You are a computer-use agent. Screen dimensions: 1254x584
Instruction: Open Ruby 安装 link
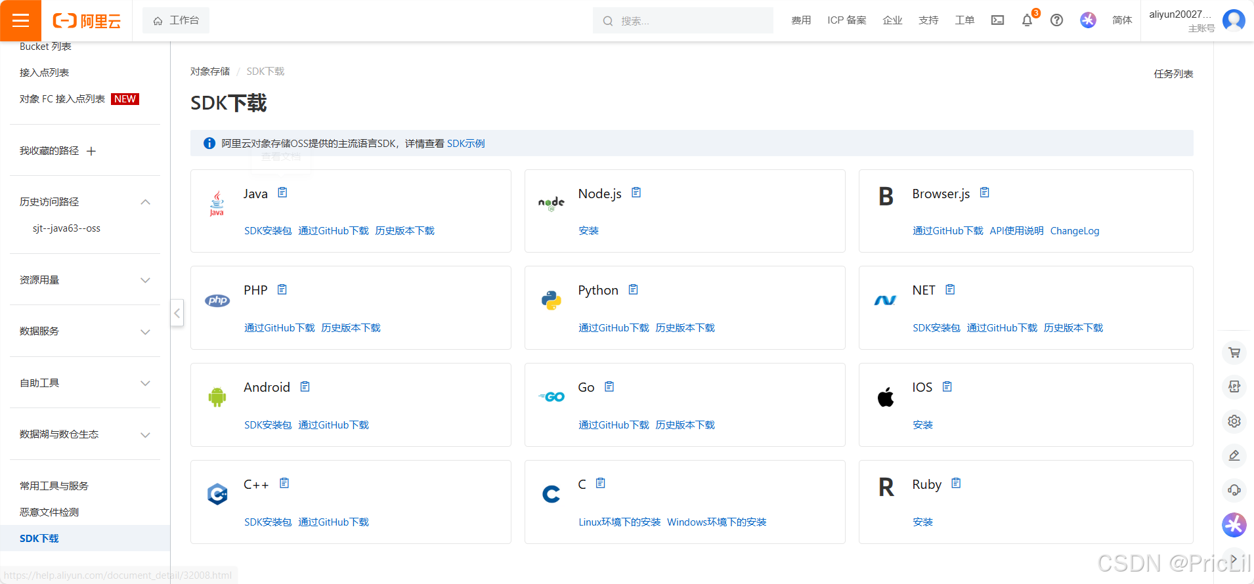pos(922,522)
